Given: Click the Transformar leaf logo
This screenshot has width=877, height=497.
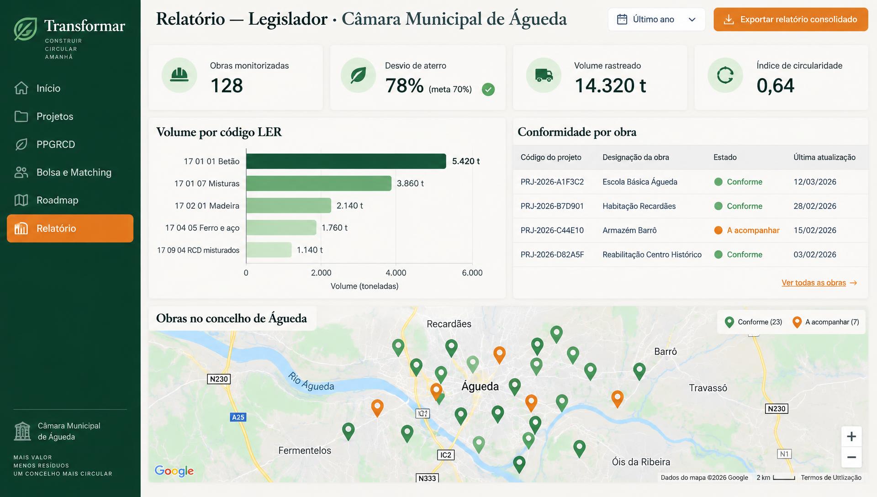Looking at the screenshot, I should (25, 29).
